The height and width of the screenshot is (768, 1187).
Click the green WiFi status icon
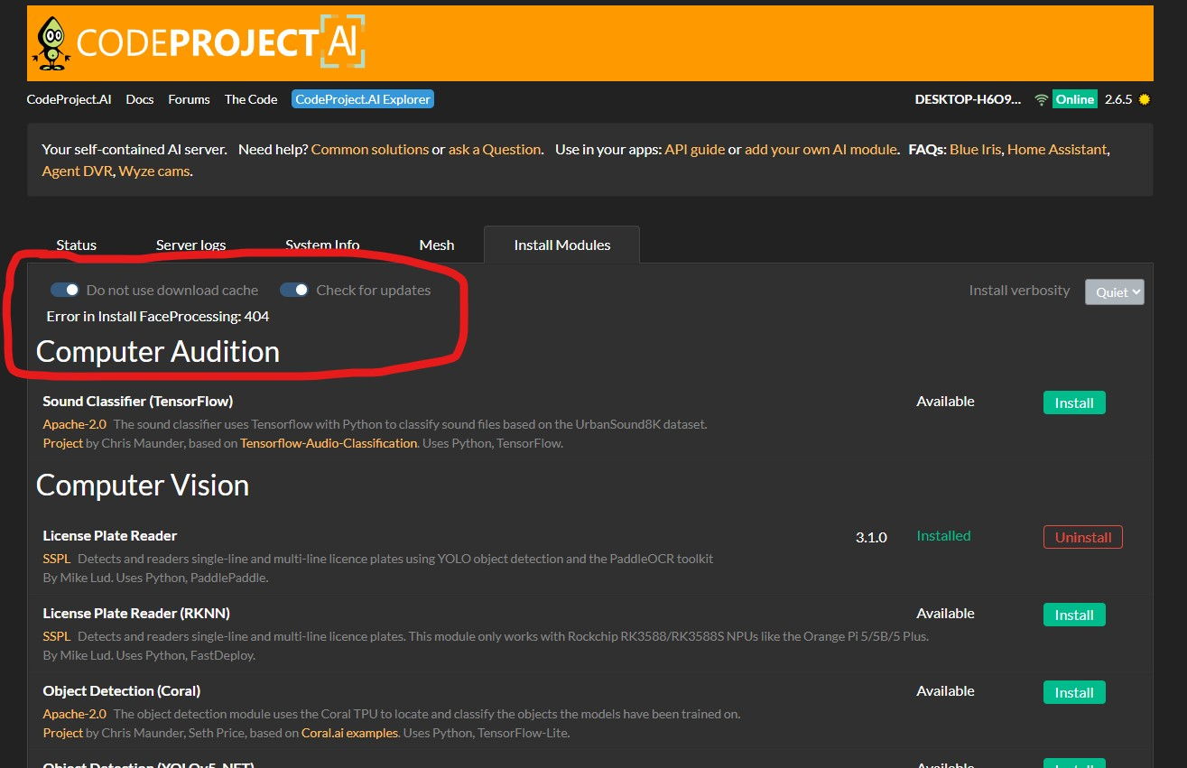click(1042, 99)
